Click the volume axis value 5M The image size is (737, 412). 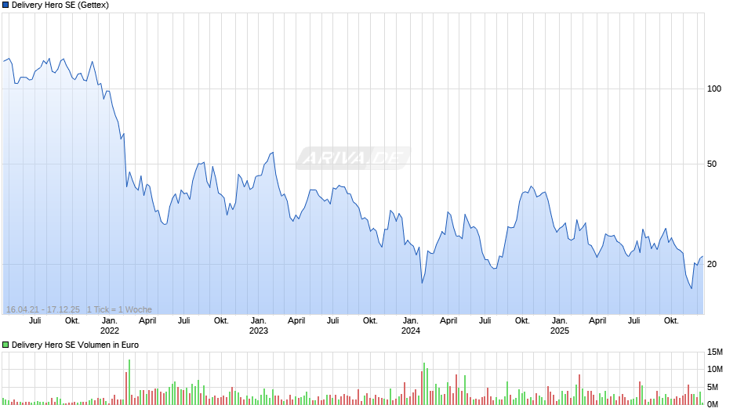click(x=713, y=387)
